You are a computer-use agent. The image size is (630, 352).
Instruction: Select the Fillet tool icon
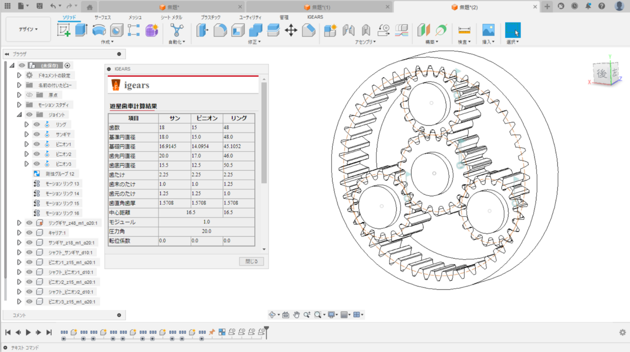tap(219, 30)
